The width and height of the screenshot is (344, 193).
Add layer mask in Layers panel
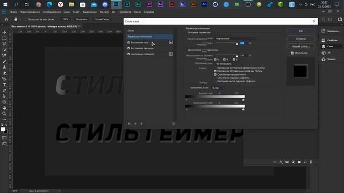click(x=287, y=162)
